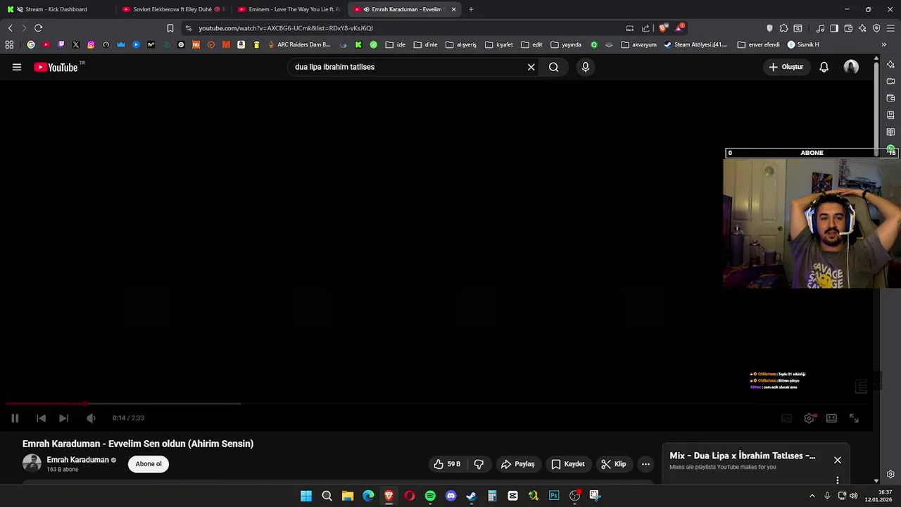
Task: Open more actions three-dot menu
Action: click(645, 464)
